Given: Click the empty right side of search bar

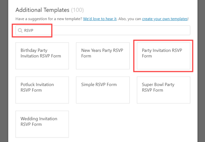Looking at the screenshot, I should coord(121,30).
